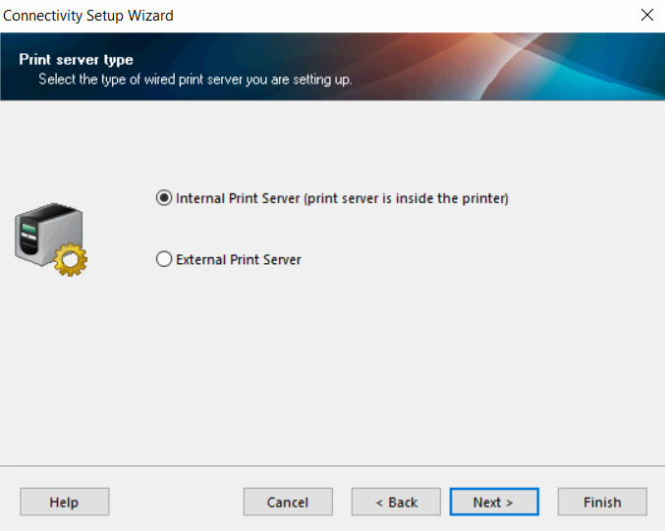Click the yellow gear on the printer icon
This screenshot has width=665, height=531.
[x=72, y=260]
